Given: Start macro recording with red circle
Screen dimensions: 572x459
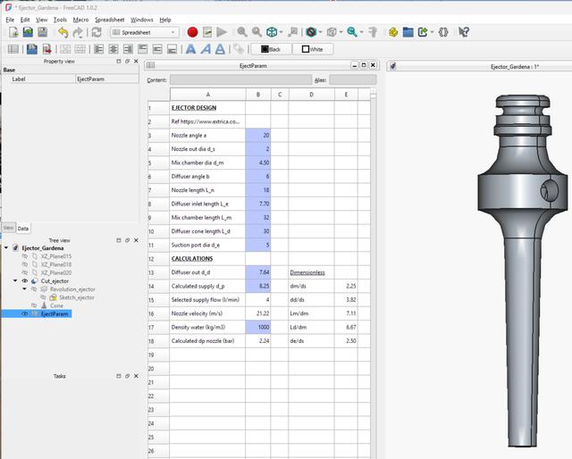Looking at the screenshot, I should (192, 32).
